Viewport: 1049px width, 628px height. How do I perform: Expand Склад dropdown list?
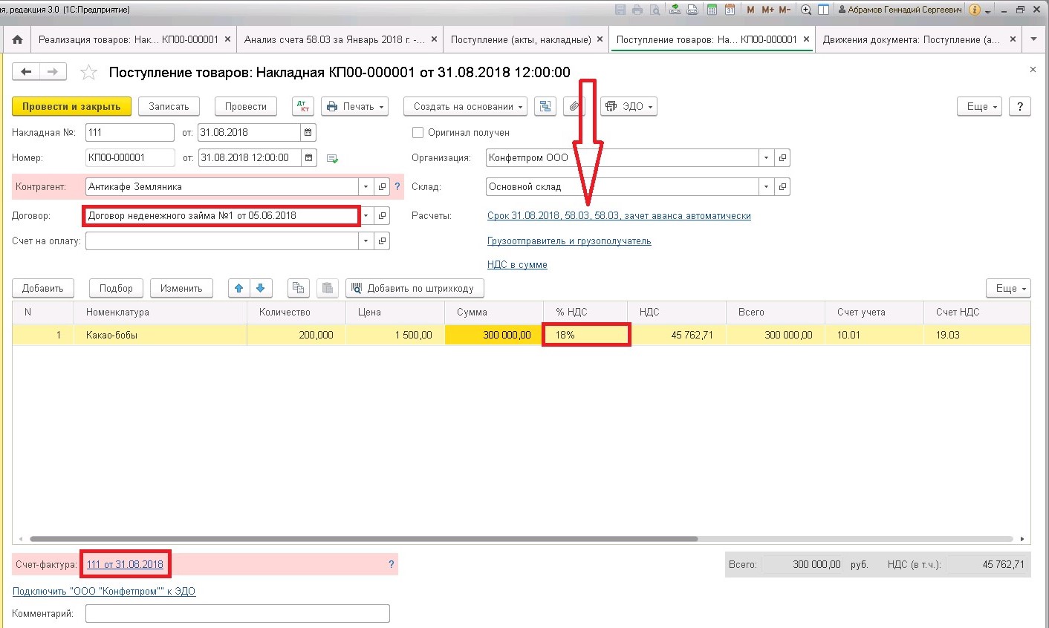[766, 186]
